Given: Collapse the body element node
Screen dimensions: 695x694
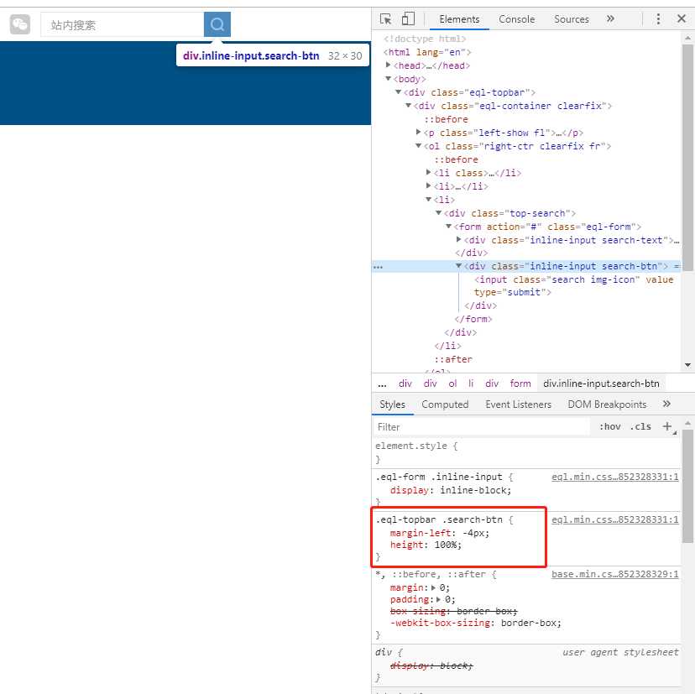Looking at the screenshot, I should click(x=389, y=78).
